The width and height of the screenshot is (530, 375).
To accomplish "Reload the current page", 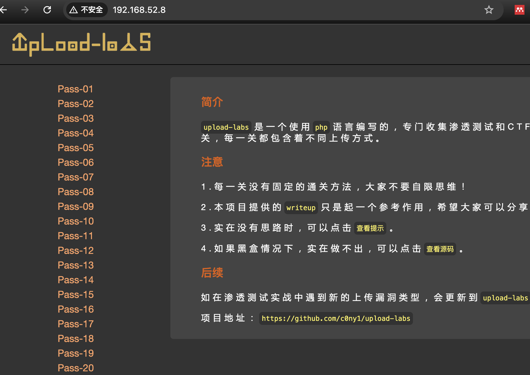I will click(x=47, y=10).
